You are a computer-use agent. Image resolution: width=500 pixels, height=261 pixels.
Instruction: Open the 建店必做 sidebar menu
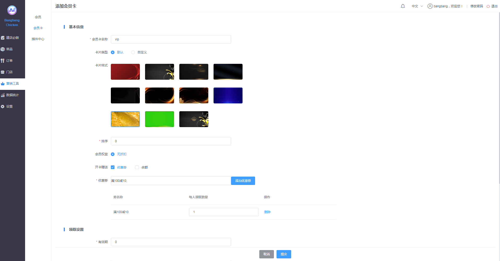pos(13,38)
